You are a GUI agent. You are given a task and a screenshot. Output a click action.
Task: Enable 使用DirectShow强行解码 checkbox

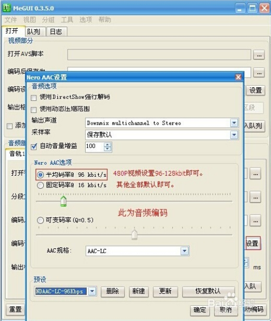(x=34, y=98)
